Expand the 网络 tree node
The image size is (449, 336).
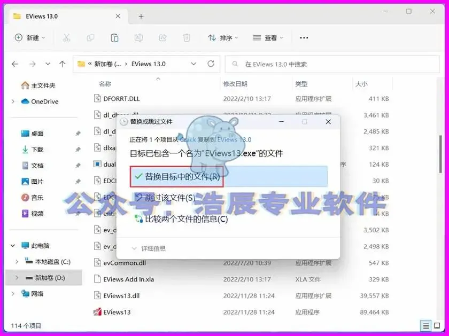[x=13, y=294]
